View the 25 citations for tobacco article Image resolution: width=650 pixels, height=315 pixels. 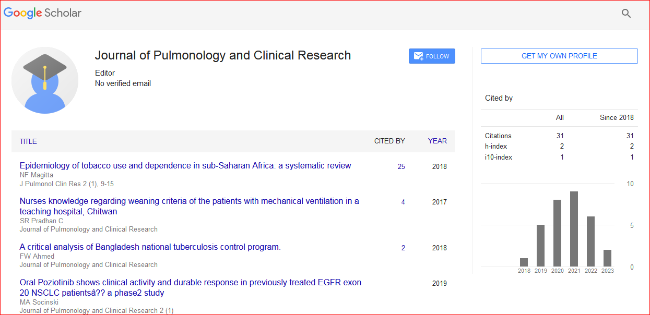point(401,167)
